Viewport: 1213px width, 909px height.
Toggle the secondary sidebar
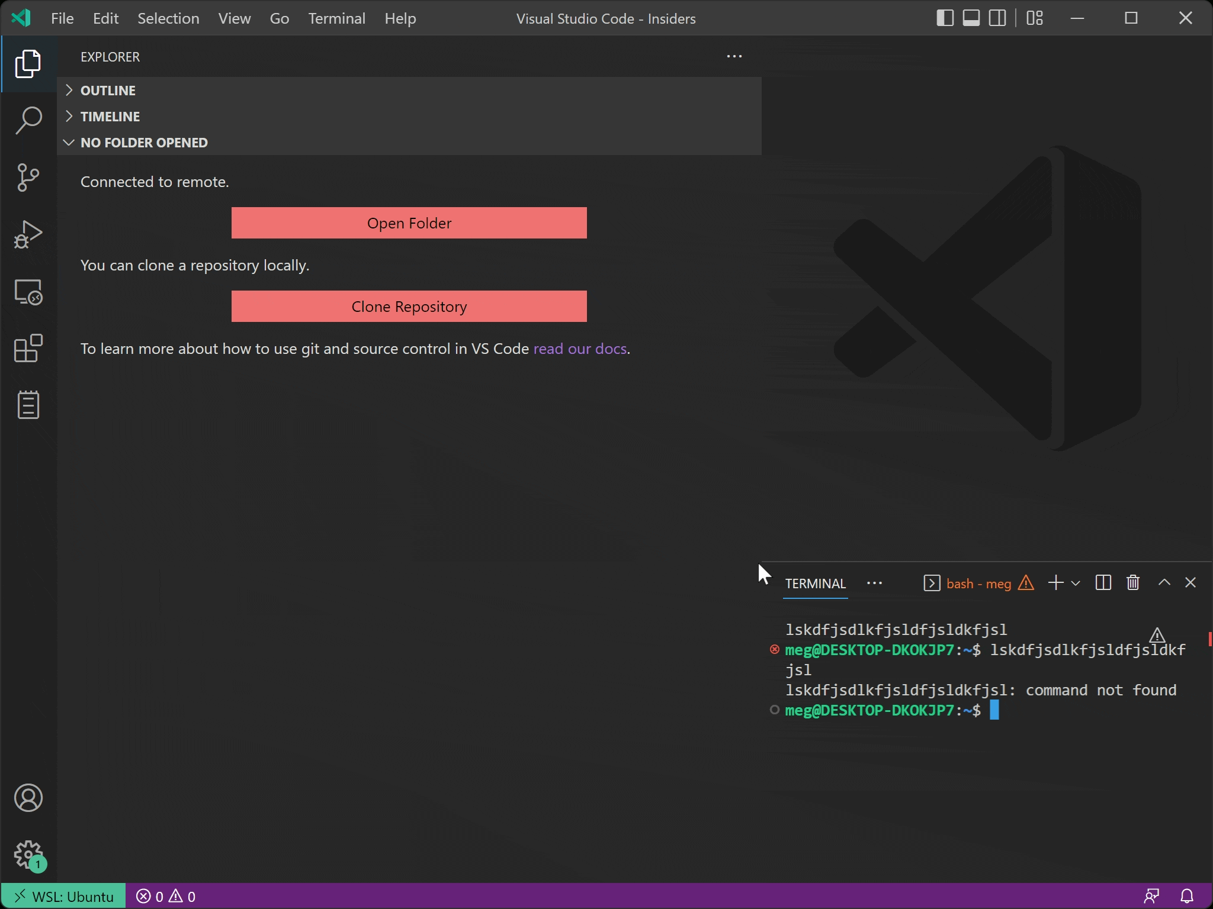997,18
